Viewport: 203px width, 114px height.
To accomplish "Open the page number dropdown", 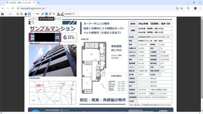I will pyautogui.click(x=10, y=14).
